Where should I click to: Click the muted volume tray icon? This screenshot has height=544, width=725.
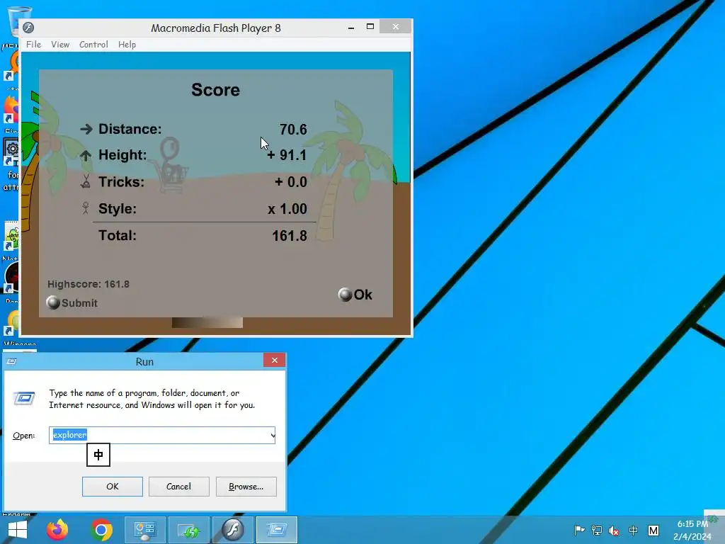coord(614,531)
